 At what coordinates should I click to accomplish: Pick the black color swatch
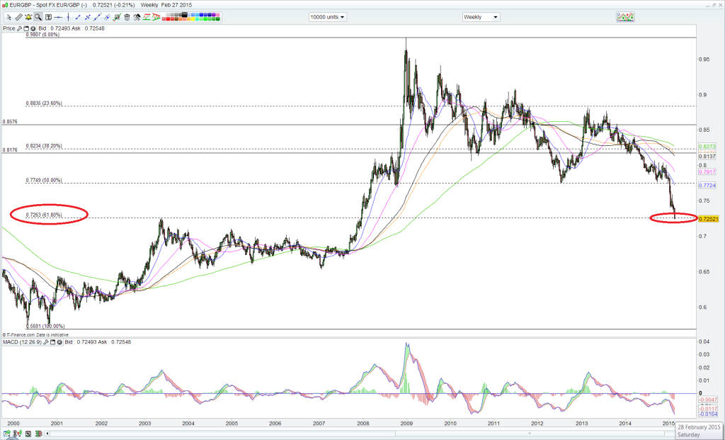(185, 14)
